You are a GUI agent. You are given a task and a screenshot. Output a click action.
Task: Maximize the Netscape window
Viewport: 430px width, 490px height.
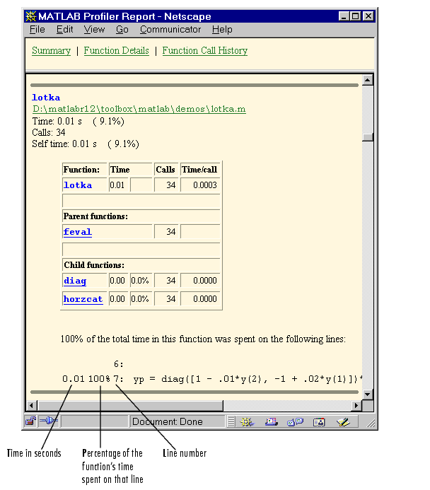(x=355, y=16)
